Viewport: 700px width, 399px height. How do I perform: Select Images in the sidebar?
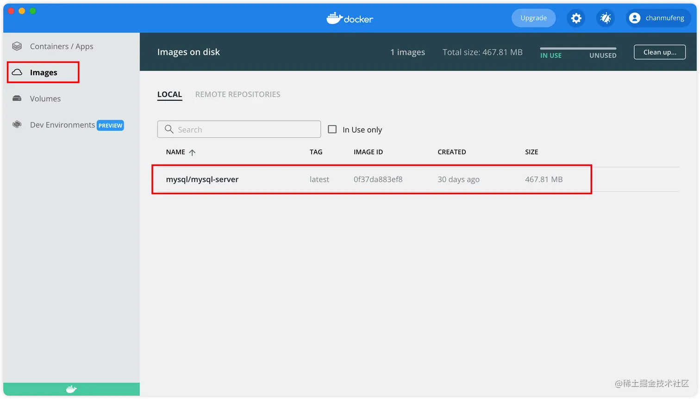(43, 73)
